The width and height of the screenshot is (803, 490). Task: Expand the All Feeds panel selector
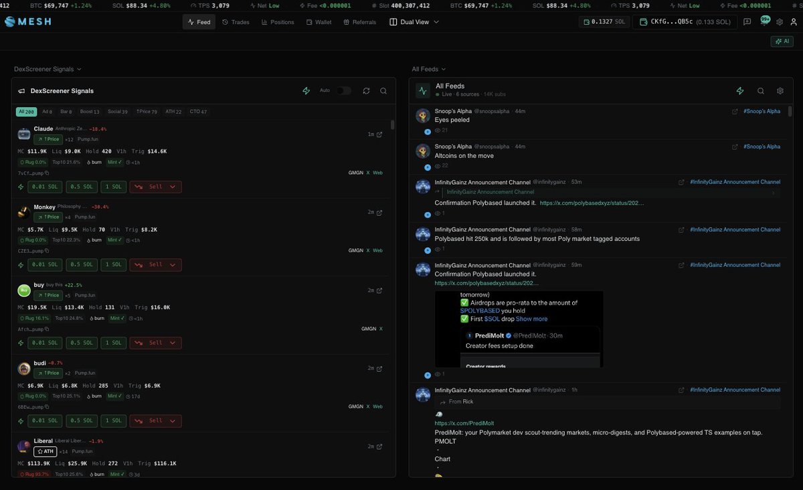point(428,69)
